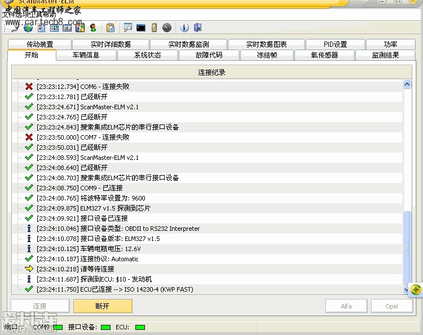The image size is (423, 335).
Task: Click the globe icon in toolbar
Action: (x=28, y=28)
